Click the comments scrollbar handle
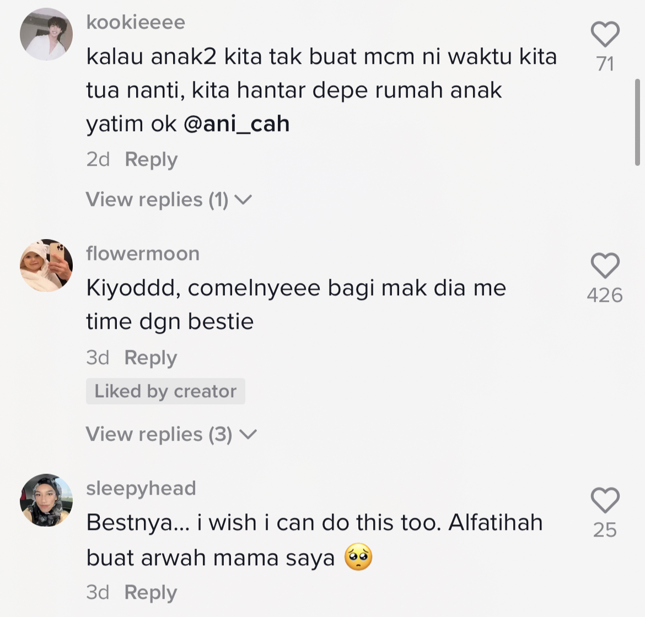This screenshot has width=645, height=617. (x=638, y=121)
